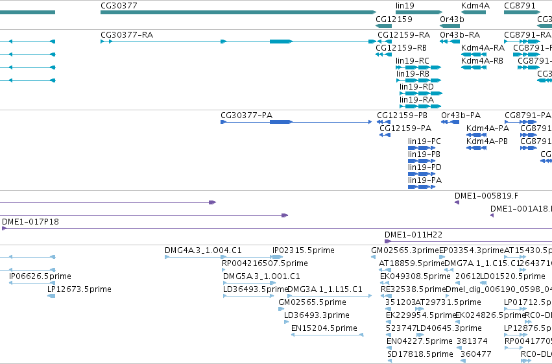Select protein CG8791-PA

528,115
